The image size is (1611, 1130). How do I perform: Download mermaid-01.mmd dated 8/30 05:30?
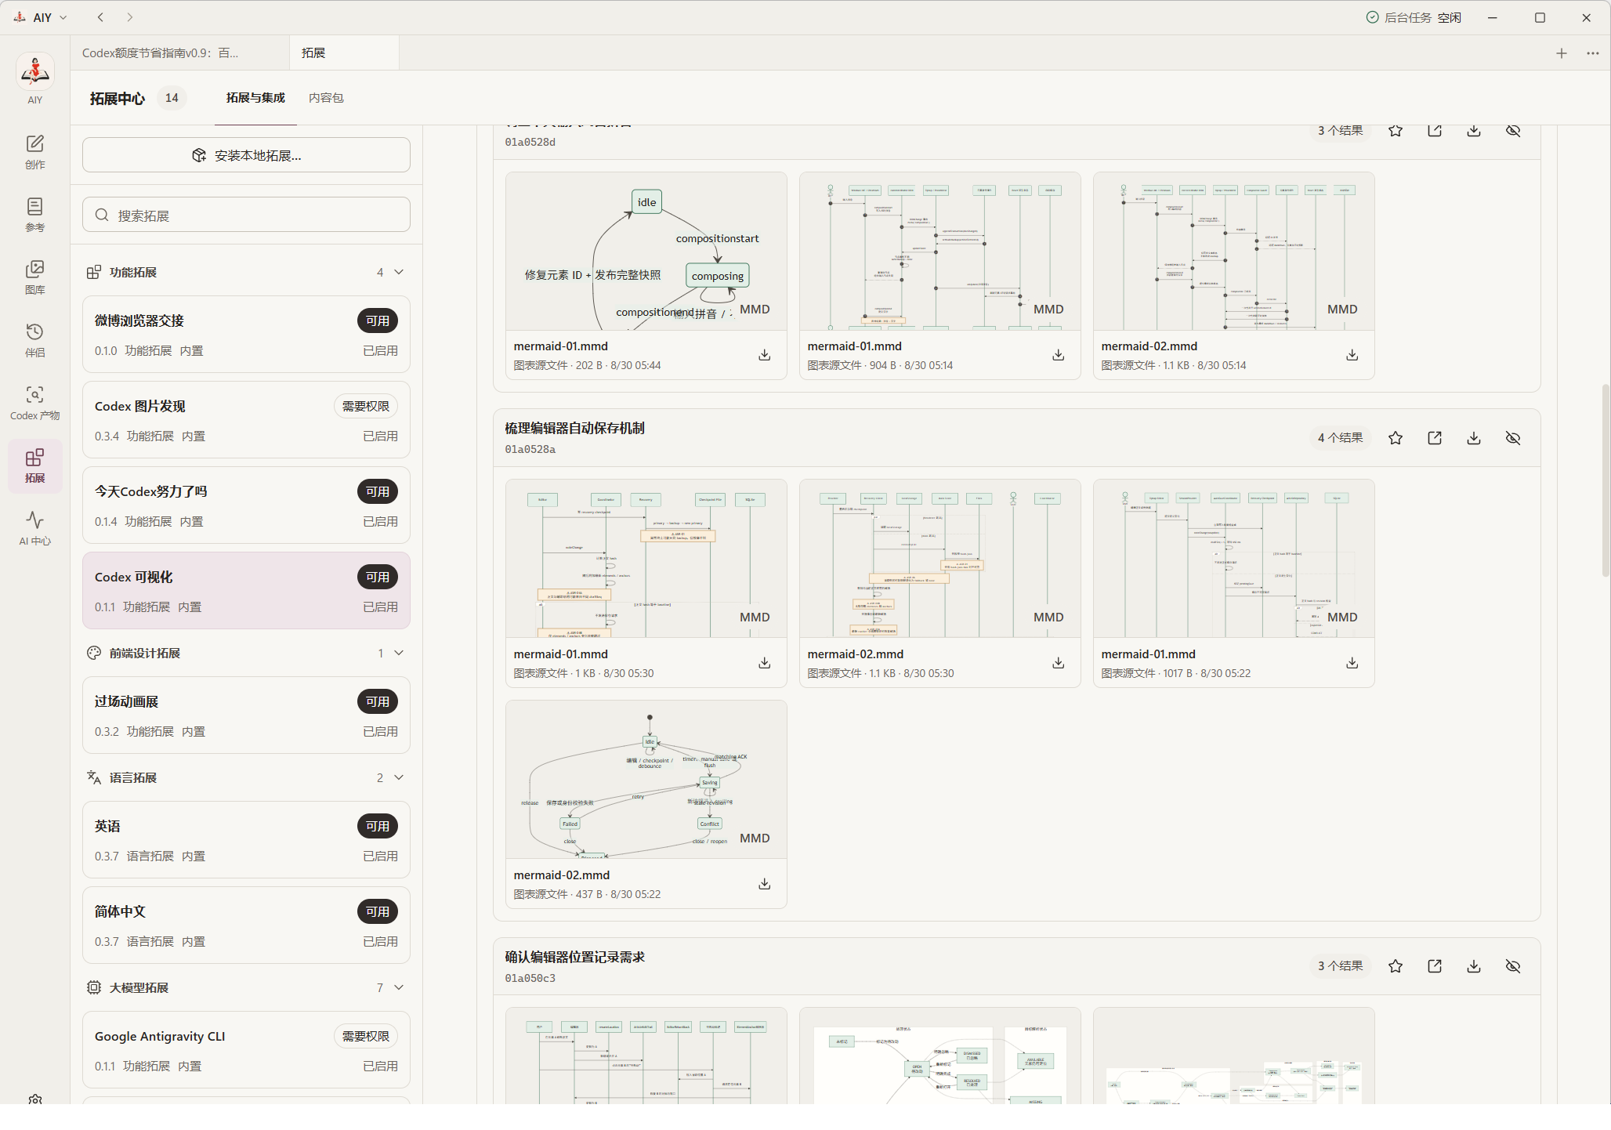tap(765, 663)
